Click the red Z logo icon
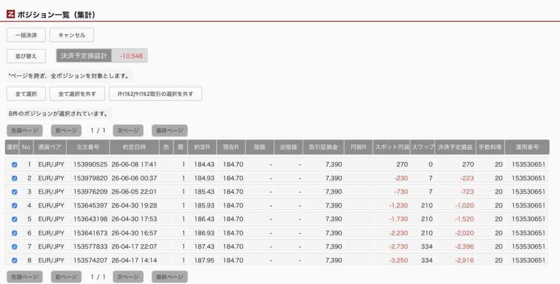This screenshot has height=284, width=560. 11,14
